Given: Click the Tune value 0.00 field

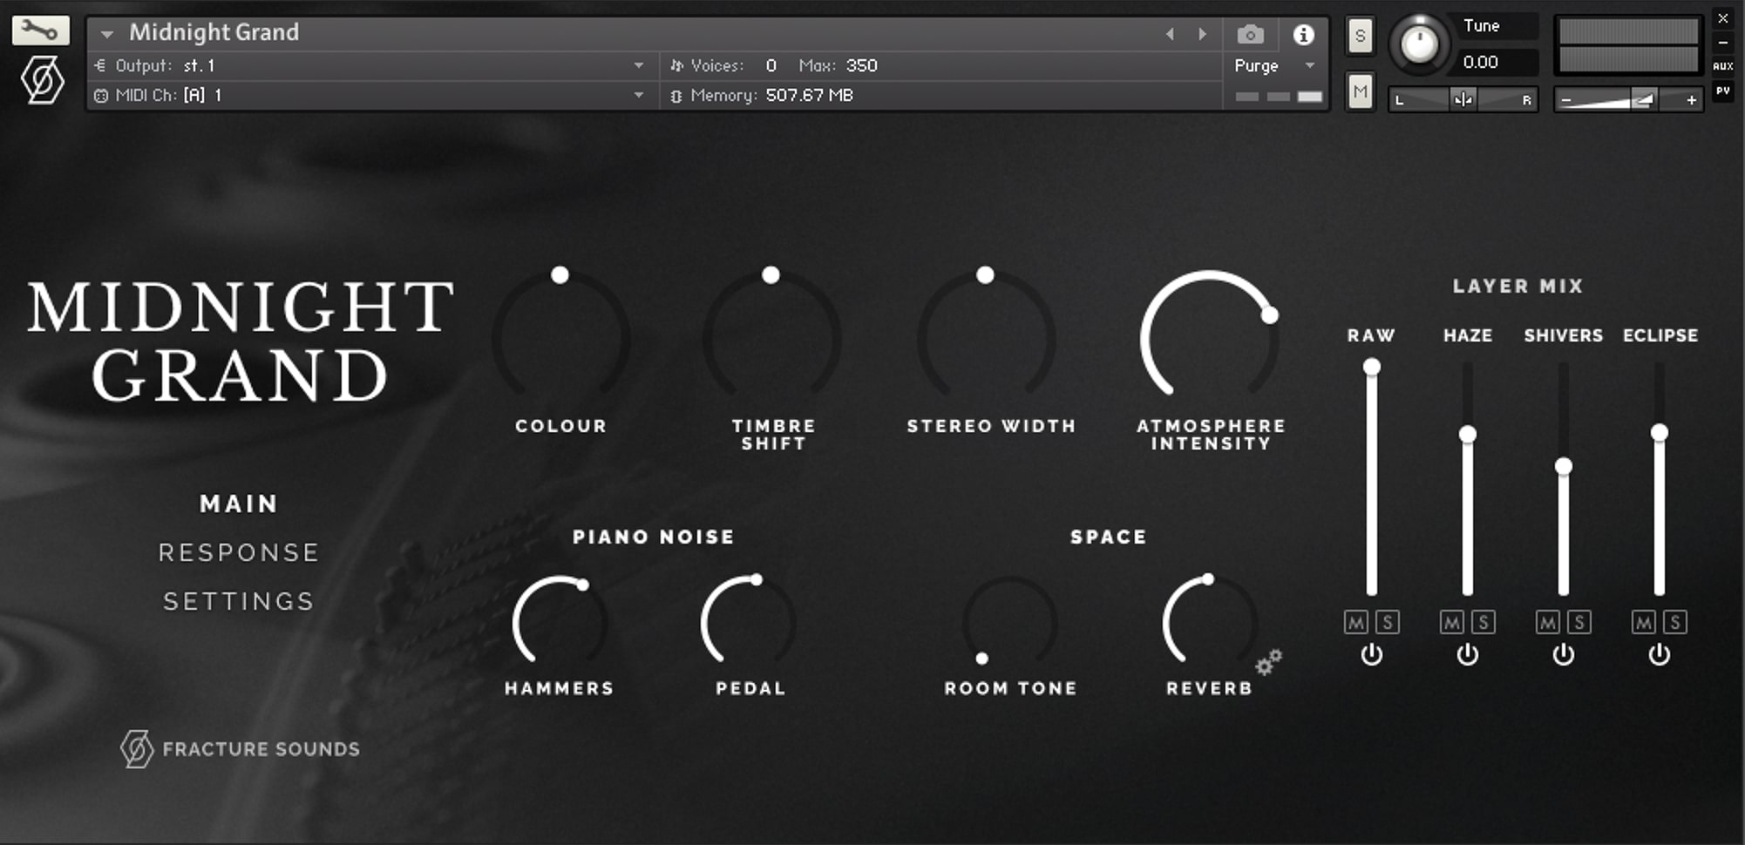Looking at the screenshot, I should point(1499,63).
